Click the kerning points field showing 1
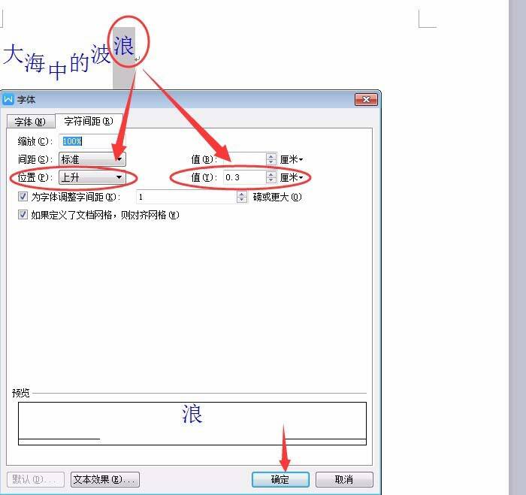The height and width of the screenshot is (495, 526). point(186,197)
